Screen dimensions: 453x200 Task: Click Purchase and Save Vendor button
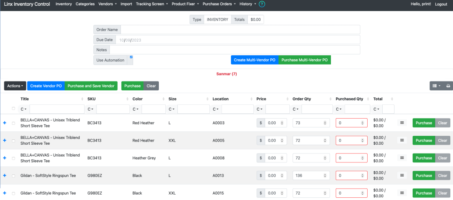[x=91, y=86]
